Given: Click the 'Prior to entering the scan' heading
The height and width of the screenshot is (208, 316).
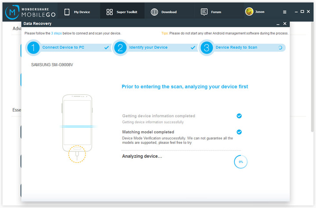Looking at the screenshot, I should coord(185,87).
